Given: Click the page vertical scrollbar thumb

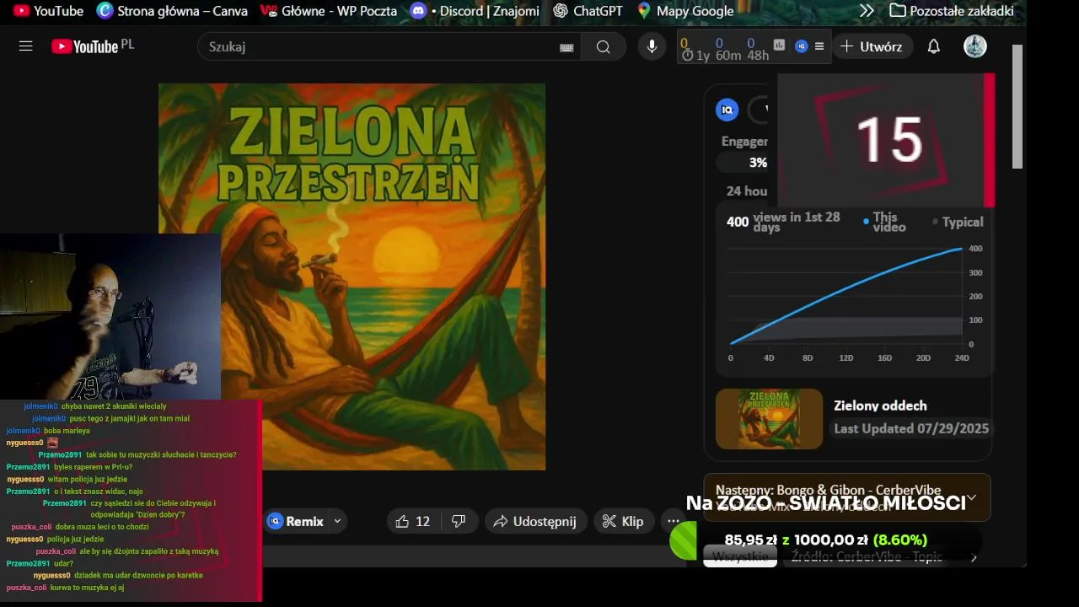Looking at the screenshot, I should point(1017,106).
